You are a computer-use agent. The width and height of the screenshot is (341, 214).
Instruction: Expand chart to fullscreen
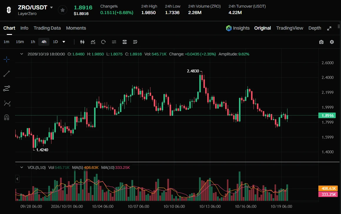329,28
